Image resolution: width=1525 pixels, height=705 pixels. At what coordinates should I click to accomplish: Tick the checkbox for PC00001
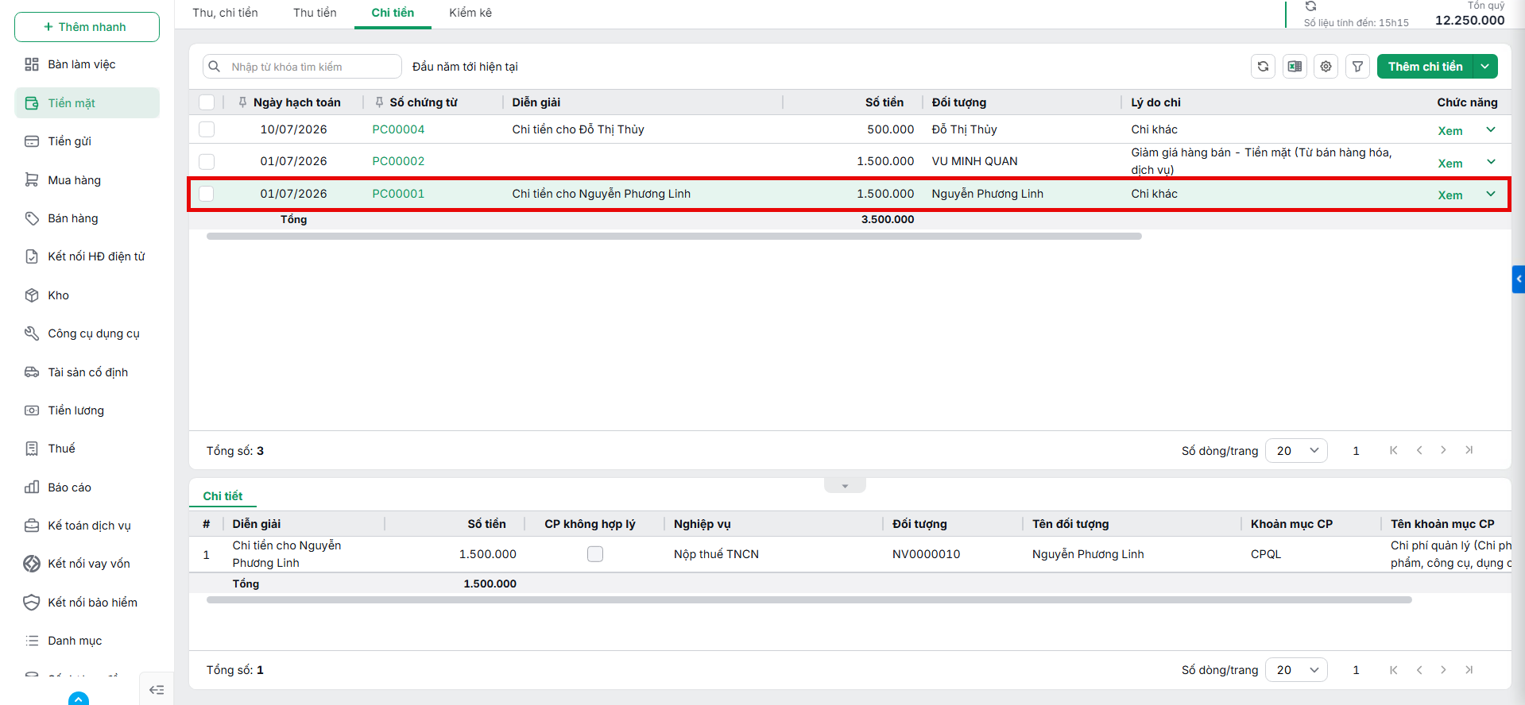coord(207,194)
